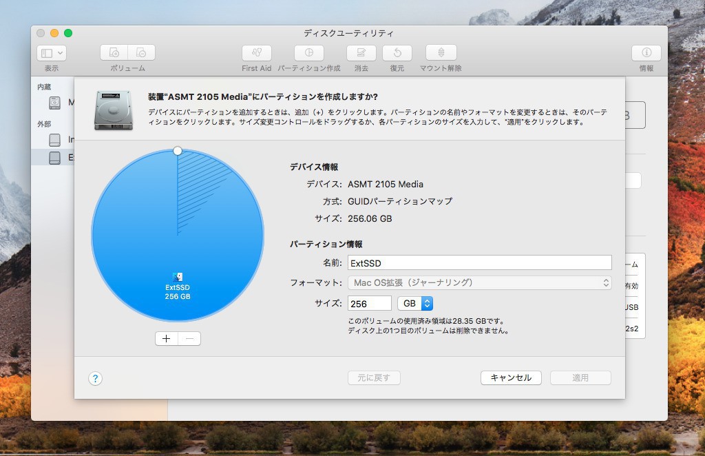705x456 pixels.
Task: Click the size field showing 256
Action: coord(370,304)
